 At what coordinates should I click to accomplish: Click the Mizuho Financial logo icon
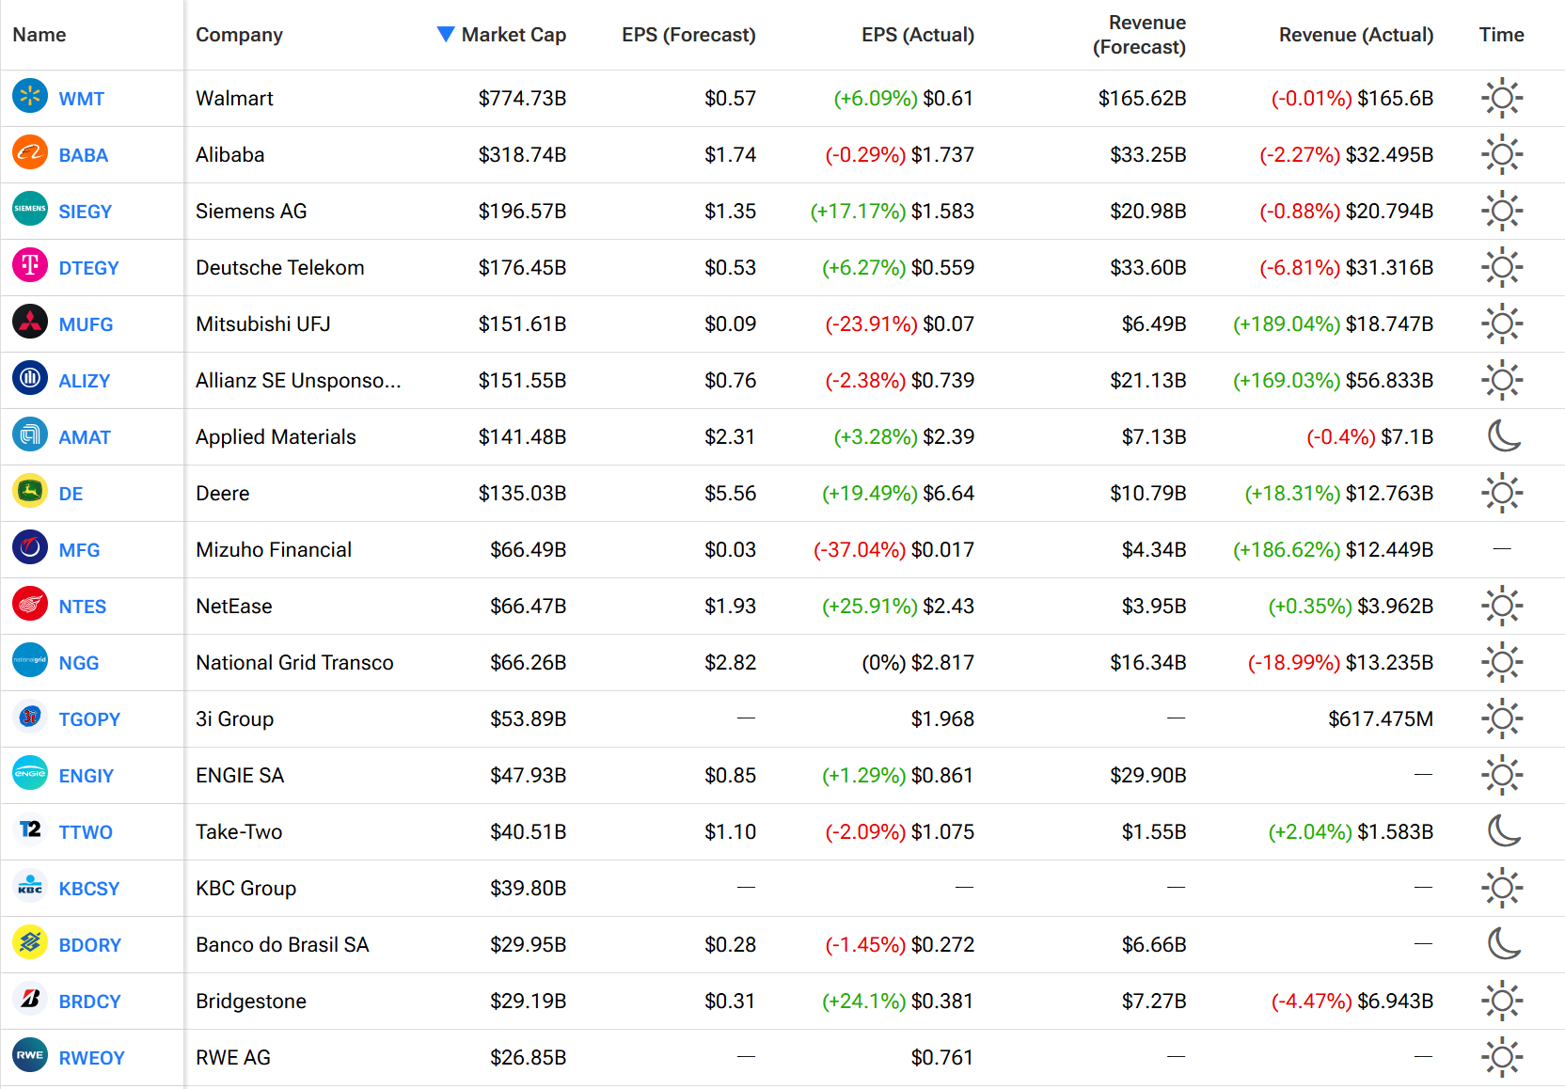point(30,547)
